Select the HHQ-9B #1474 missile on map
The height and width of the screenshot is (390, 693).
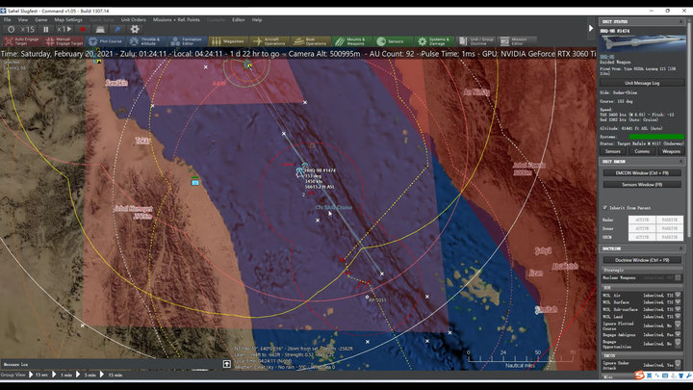click(x=301, y=169)
